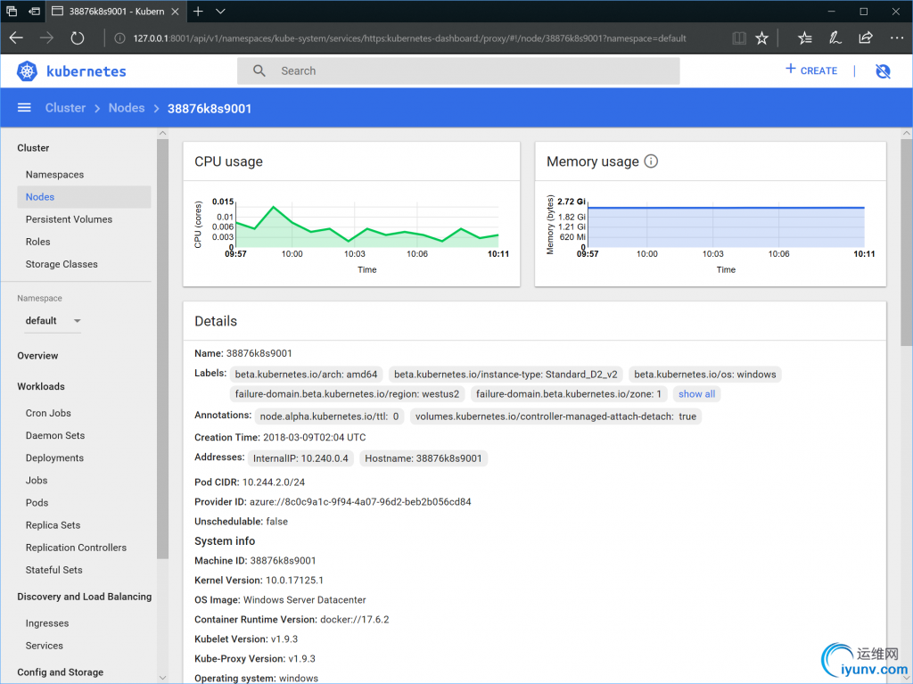Open reading view book icon

click(739, 38)
